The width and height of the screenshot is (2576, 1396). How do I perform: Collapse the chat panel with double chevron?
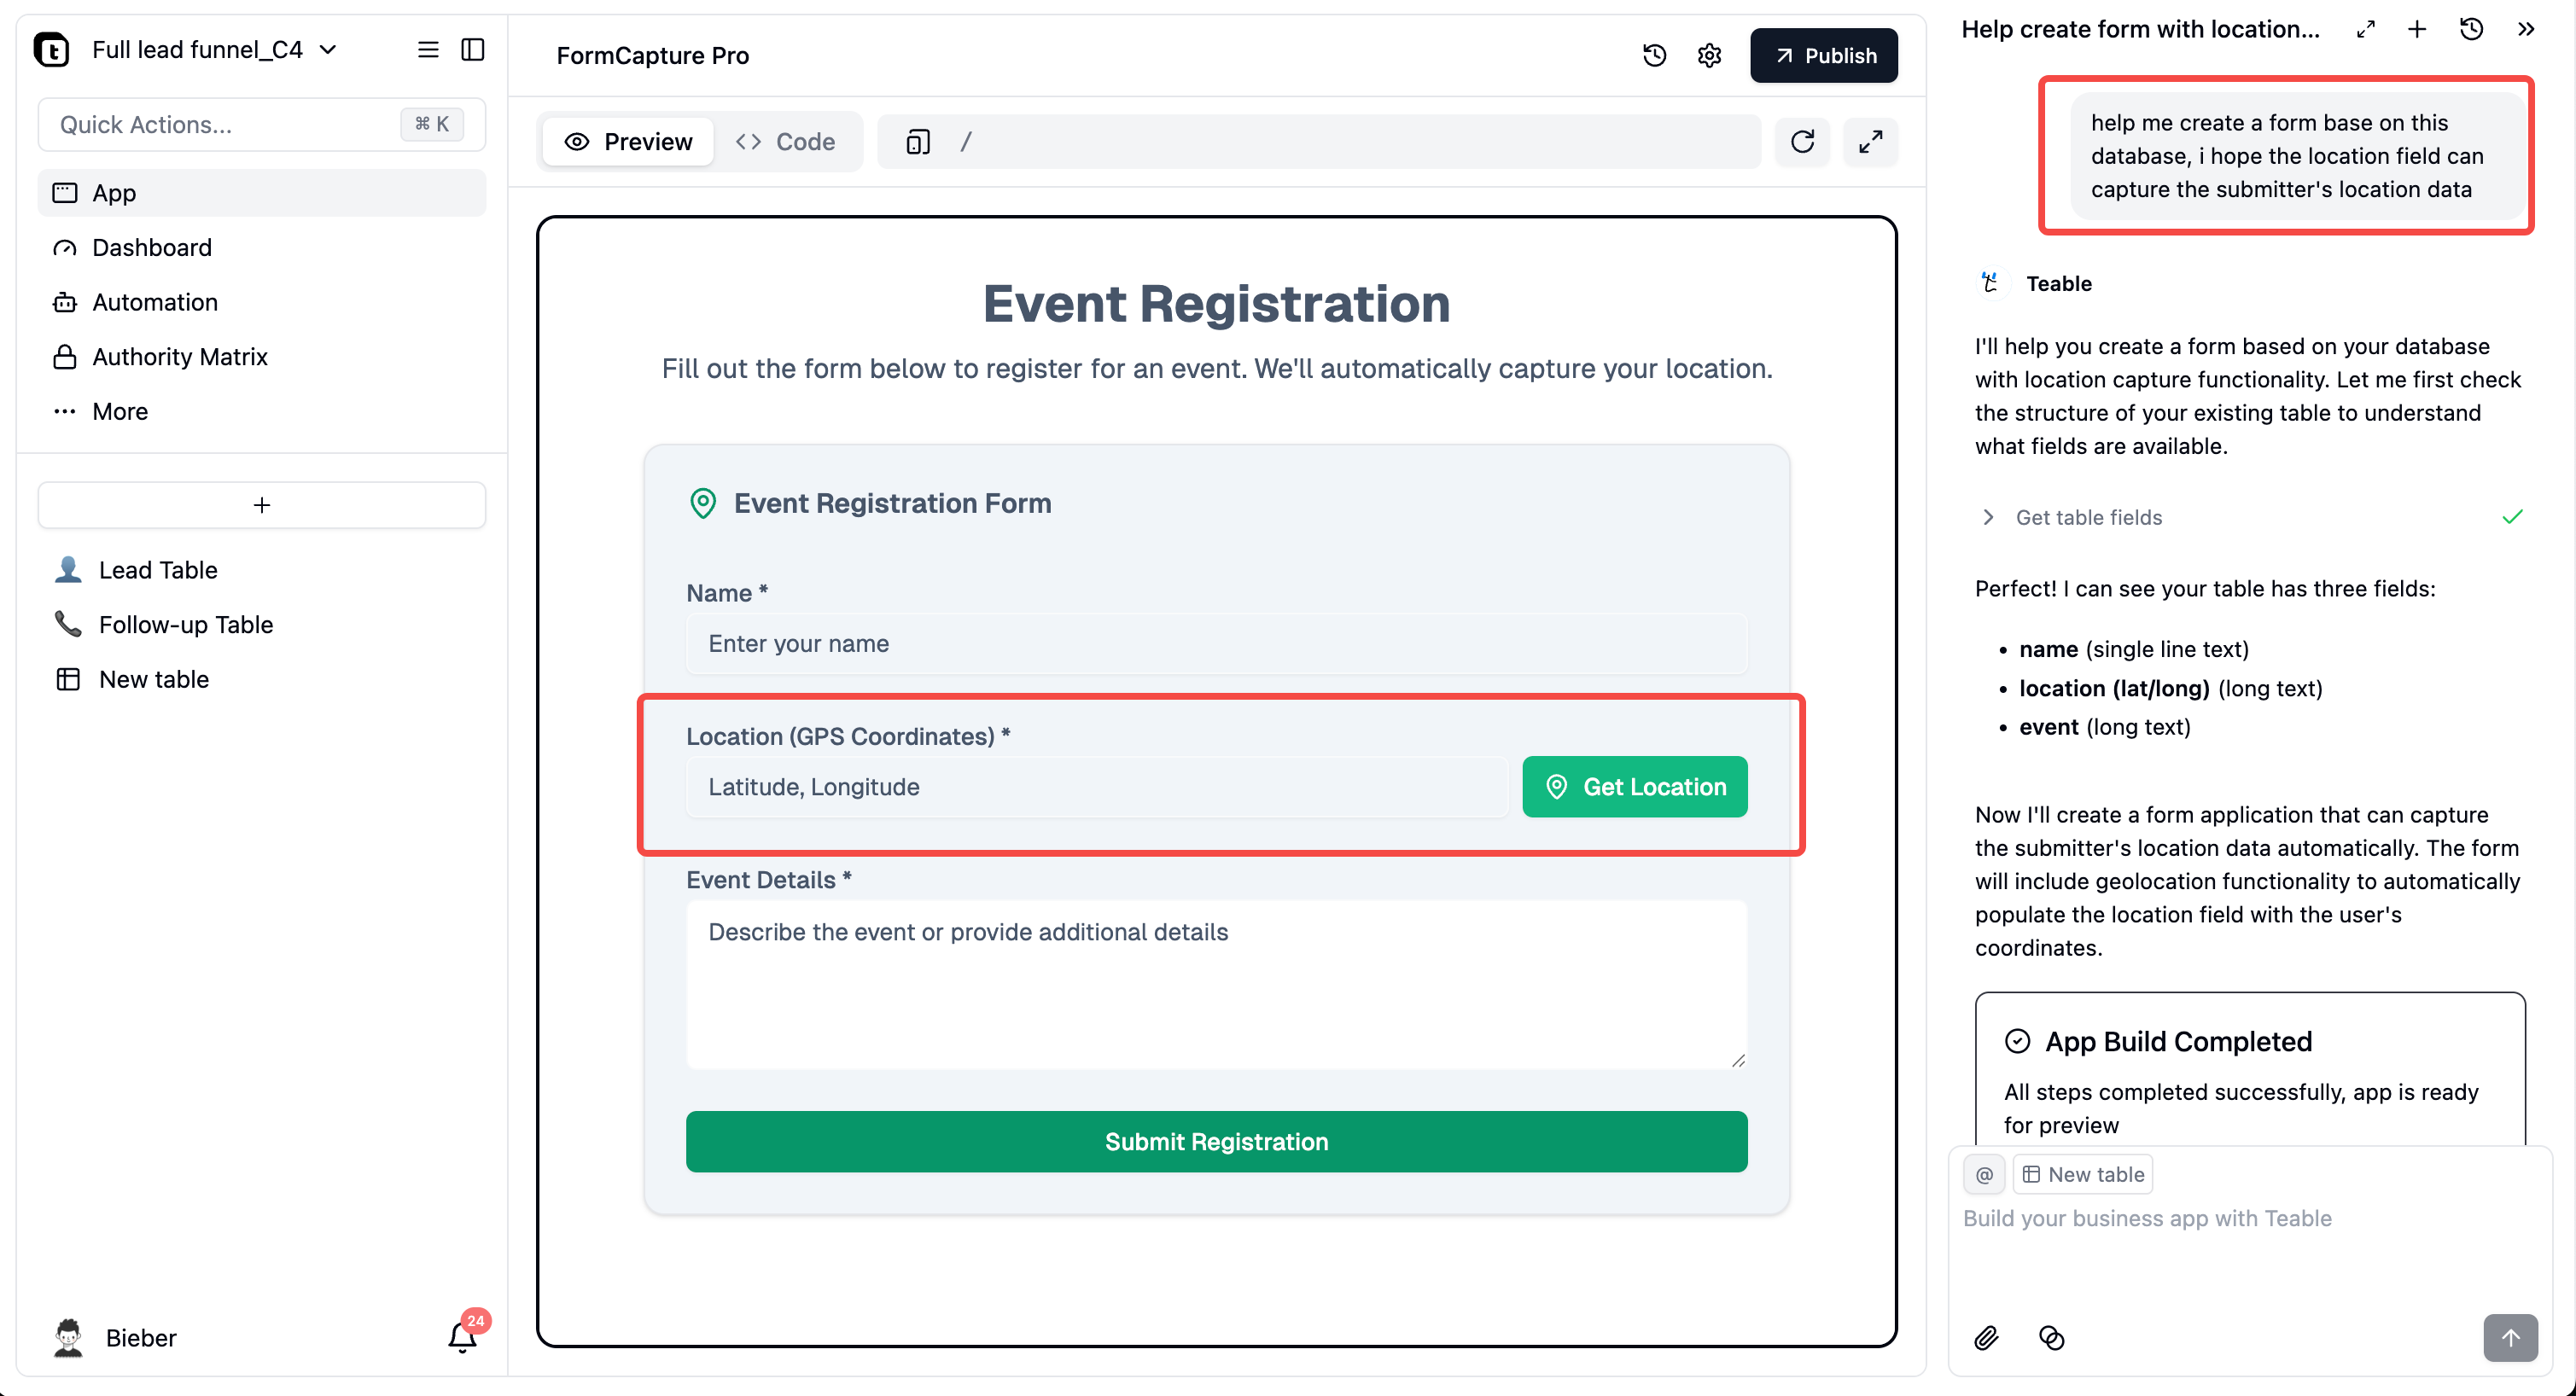click(2525, 29)
